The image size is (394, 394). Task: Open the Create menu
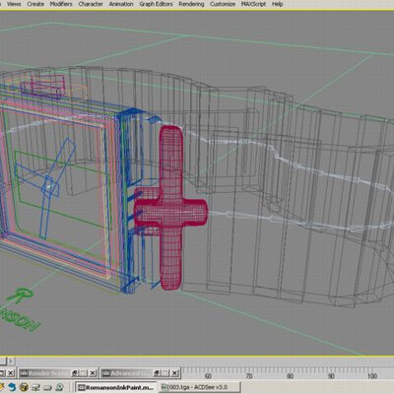coord(35,4)
